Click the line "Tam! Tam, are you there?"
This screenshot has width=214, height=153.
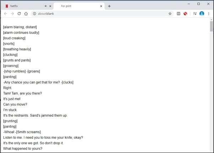pos(22,93)
